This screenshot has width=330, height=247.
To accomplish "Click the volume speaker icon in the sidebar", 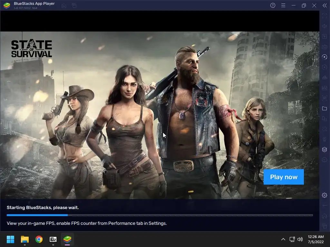I will coord(325,26).
